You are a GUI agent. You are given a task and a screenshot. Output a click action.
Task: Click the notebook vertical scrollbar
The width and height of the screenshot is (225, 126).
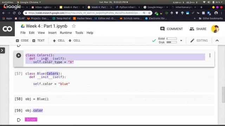click(224, 94)
